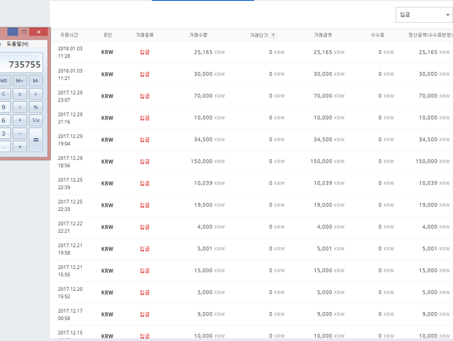Screen dimensions: 453x341
Task: Open the 도움말(H) calculator menu
Action: point(17,44)
